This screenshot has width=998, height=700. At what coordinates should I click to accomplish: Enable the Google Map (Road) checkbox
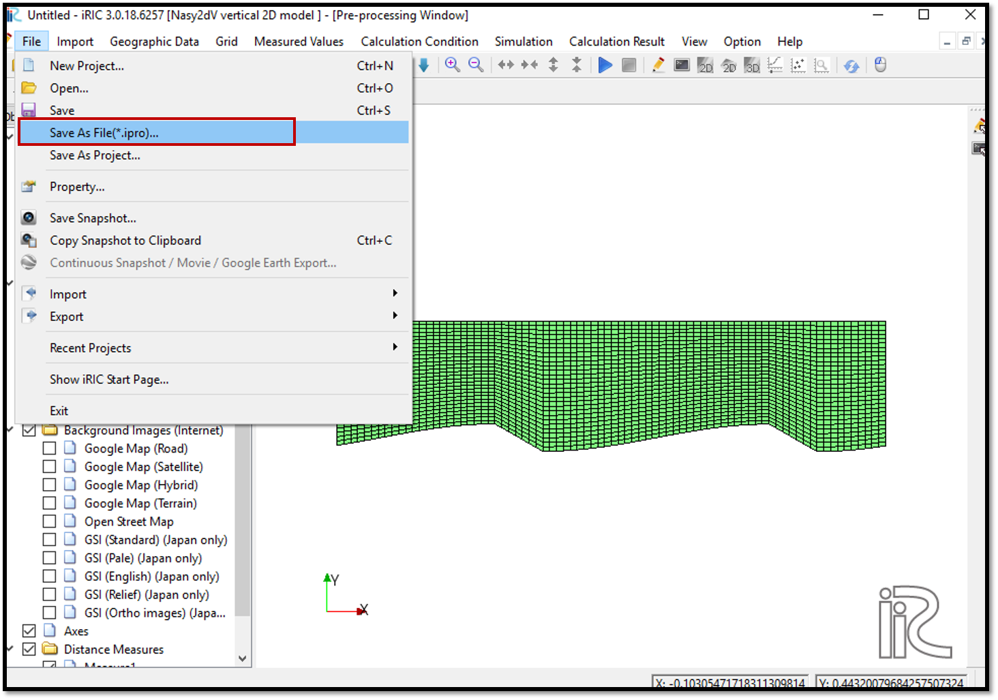[49, 448]
